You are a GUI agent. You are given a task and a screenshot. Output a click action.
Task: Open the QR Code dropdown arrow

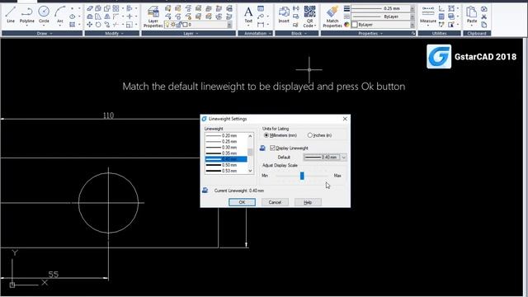coord(315,26)
